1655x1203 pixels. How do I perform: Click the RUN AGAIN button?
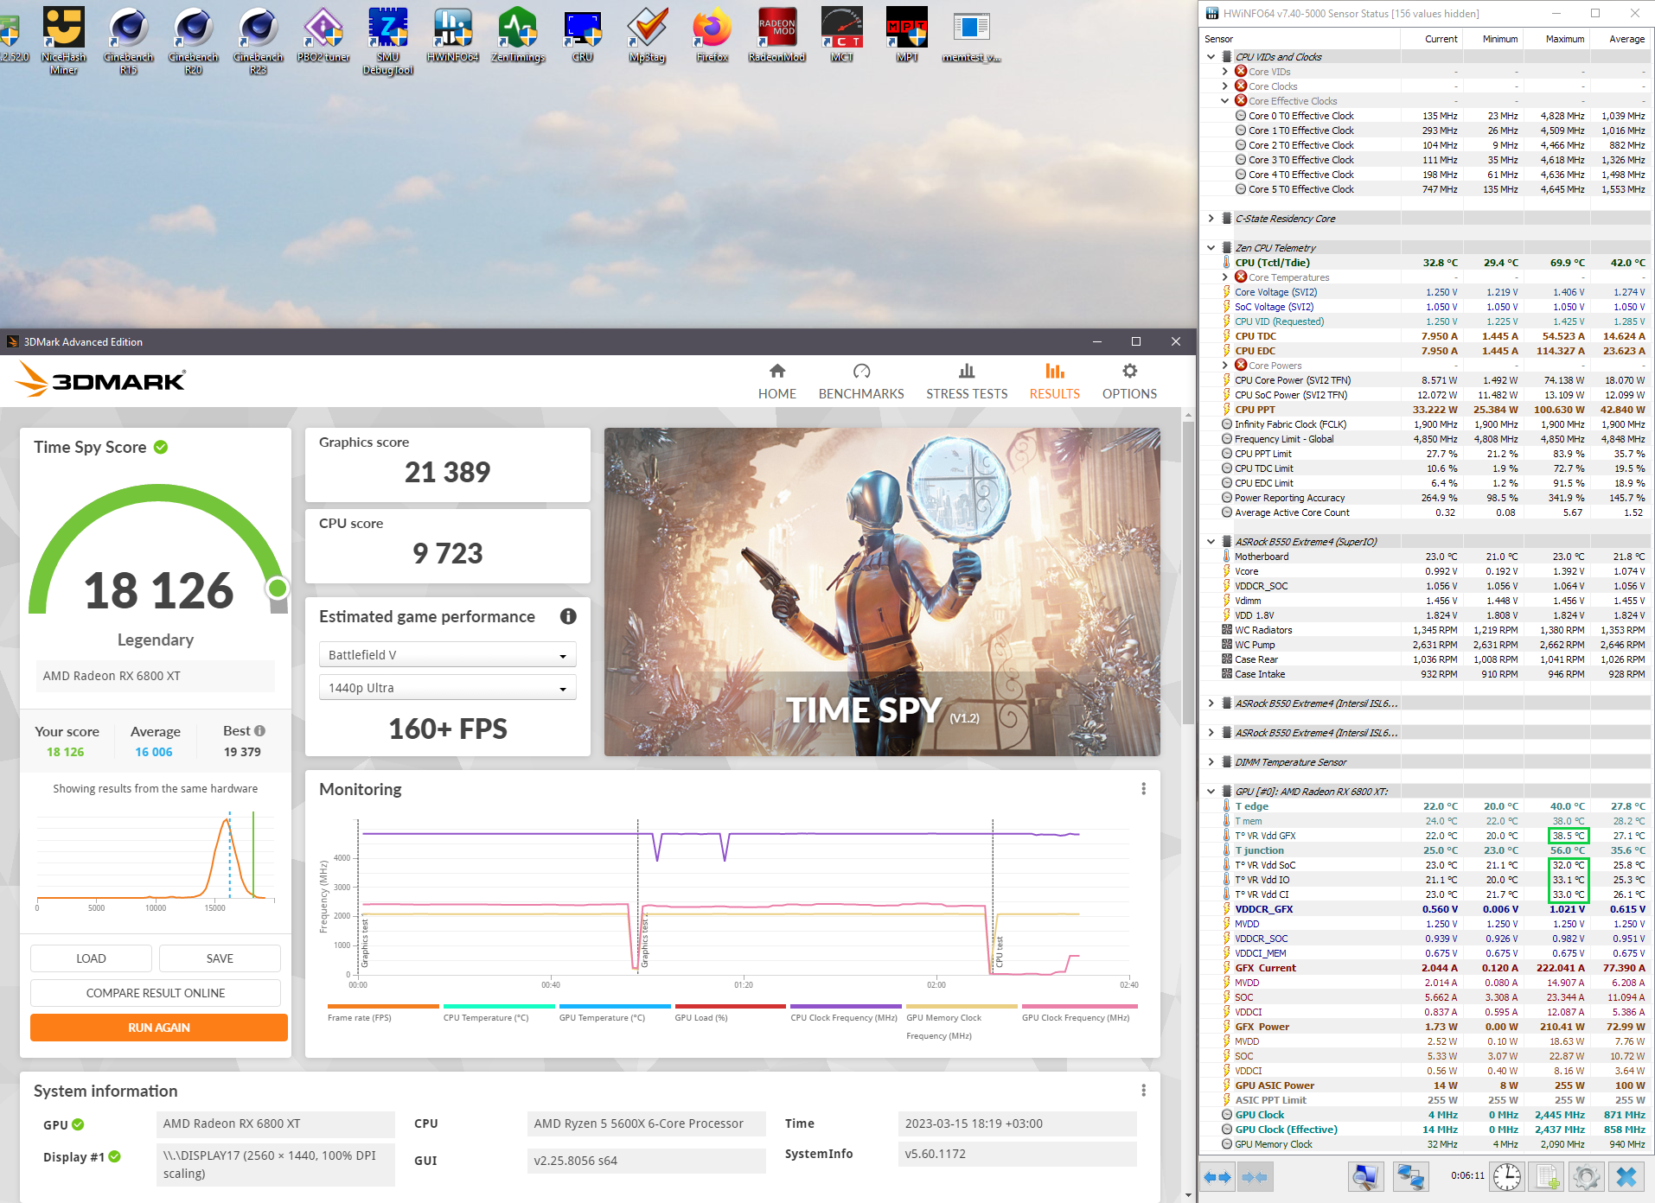(159, 1028)
